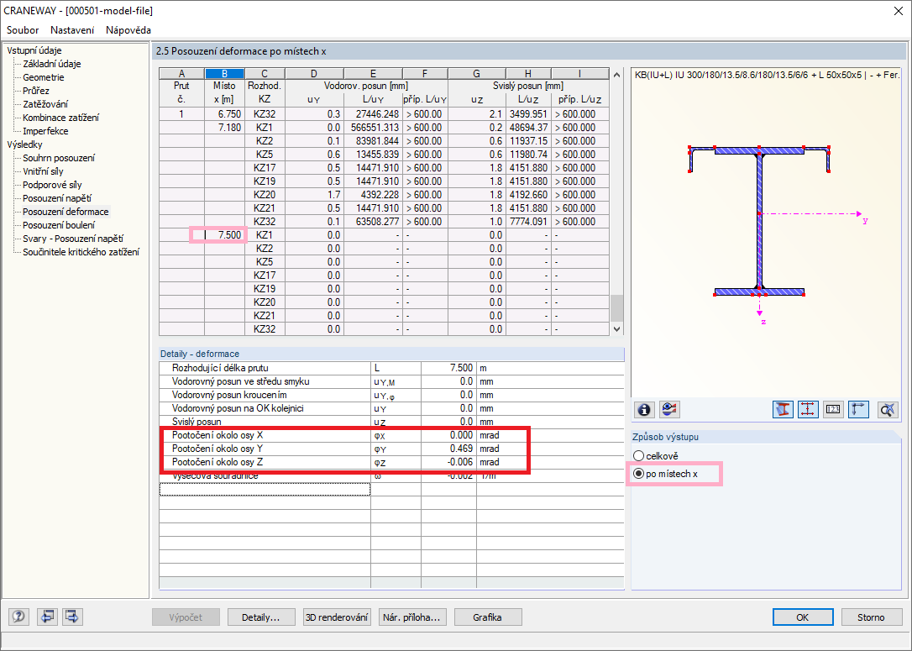Open the Soubor menu
The image size is (912, 651).
(23, 29)
